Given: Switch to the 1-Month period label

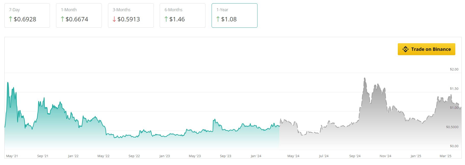Looking at the screenshot, I should 69,10.
